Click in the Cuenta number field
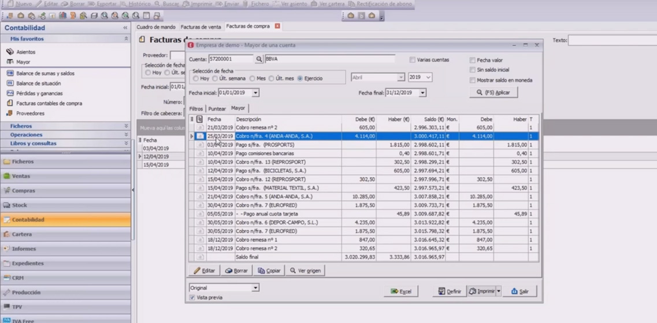Screen dimensions: 657x323 point(230,59)
